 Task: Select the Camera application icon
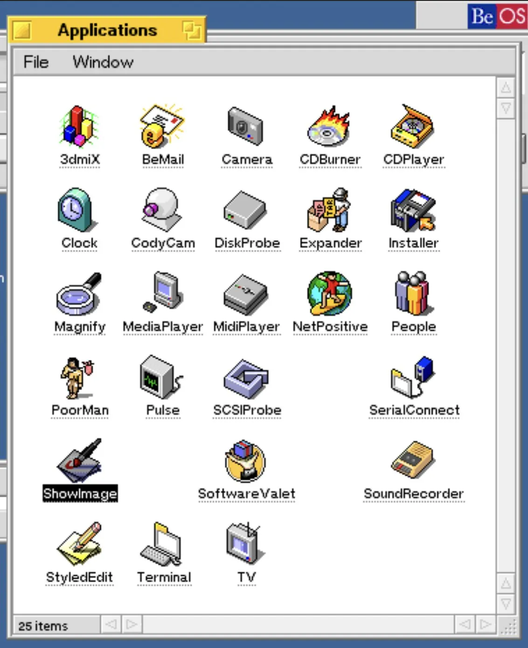pyautogui.click(x=246, y=126)
